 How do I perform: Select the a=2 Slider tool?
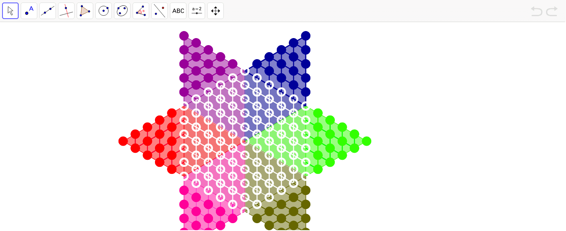pos(197,11)
